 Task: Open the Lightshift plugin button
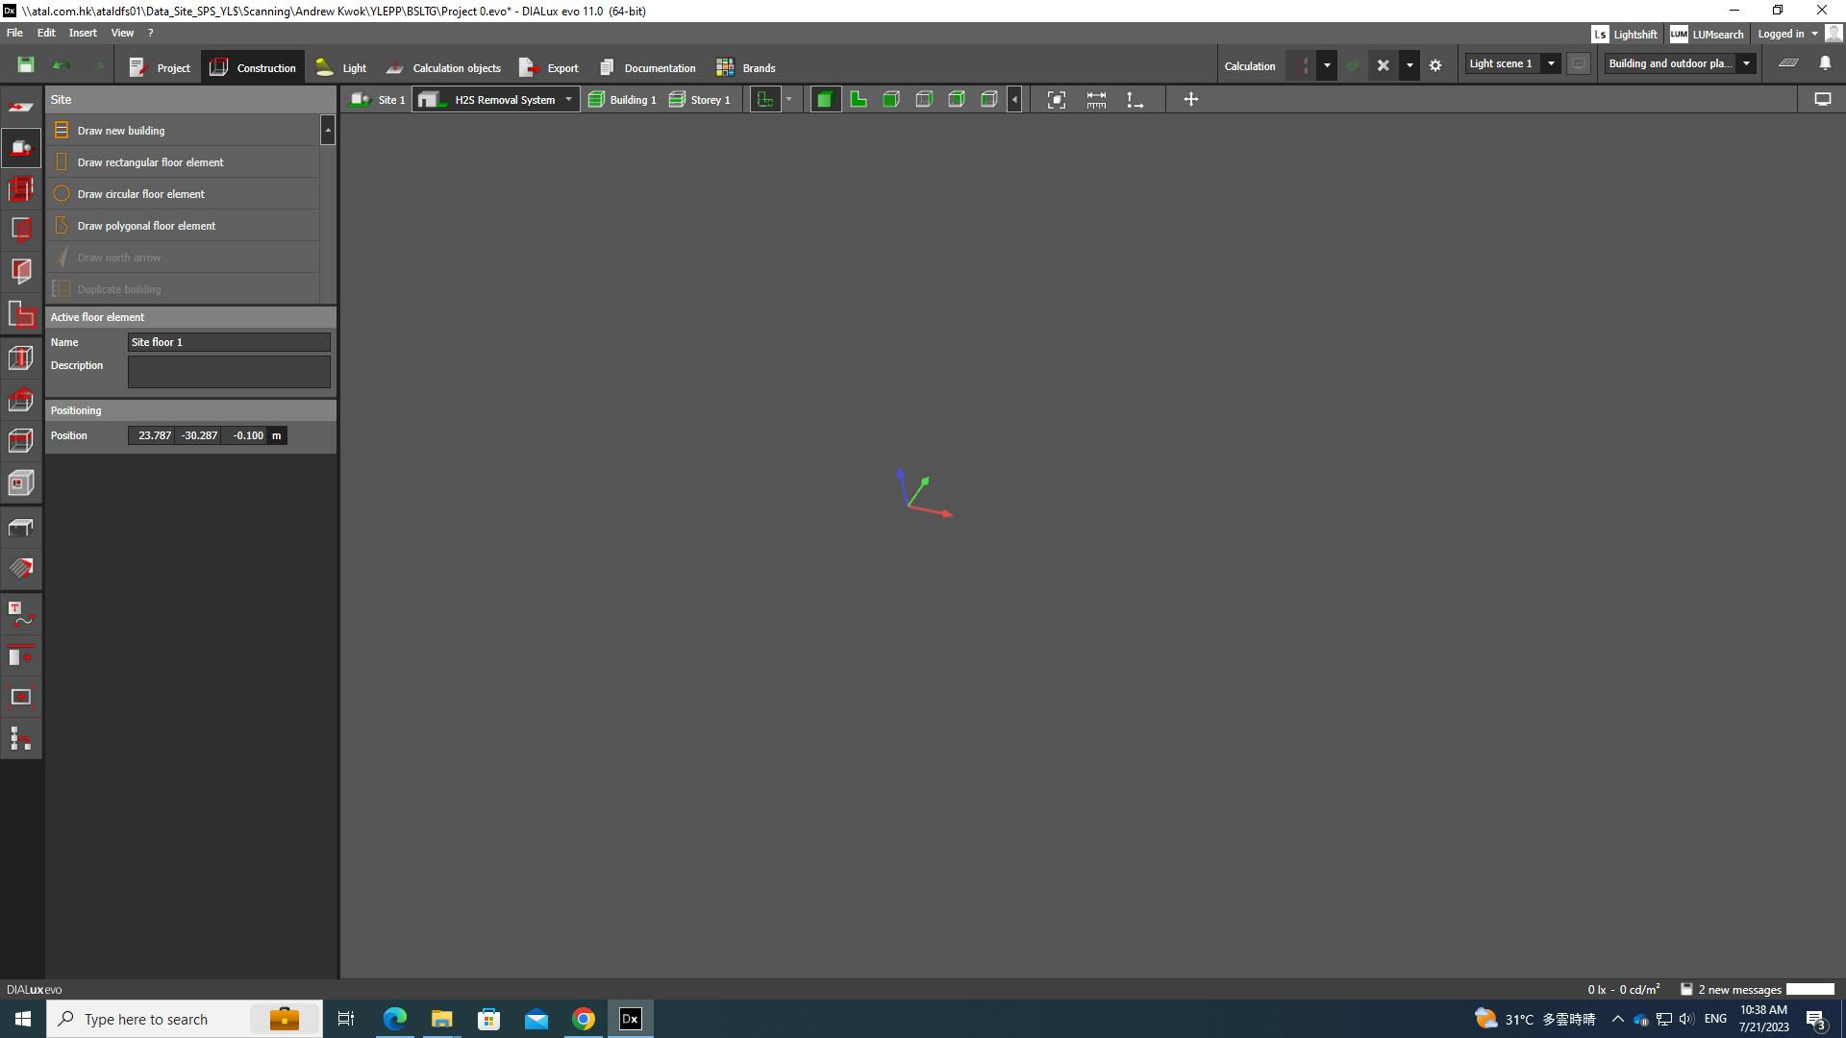pos(1625,35)
